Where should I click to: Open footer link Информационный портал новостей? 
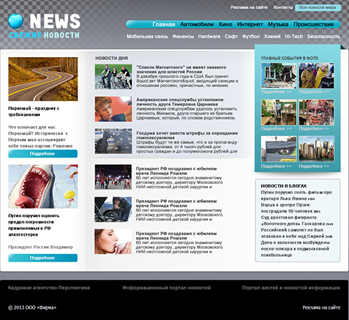(x=167, y=288)
